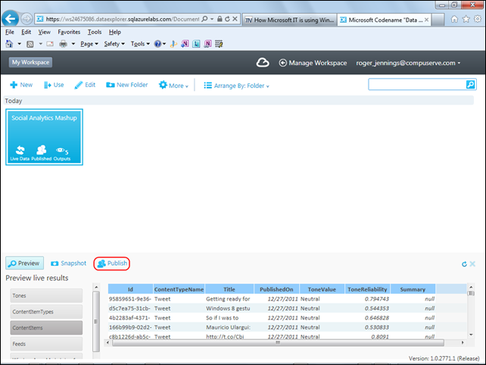The height and width of the screenshot is (365, 486).
Task: Open the feeds icon dropdown arrow
Action: [x=40, y=44]
